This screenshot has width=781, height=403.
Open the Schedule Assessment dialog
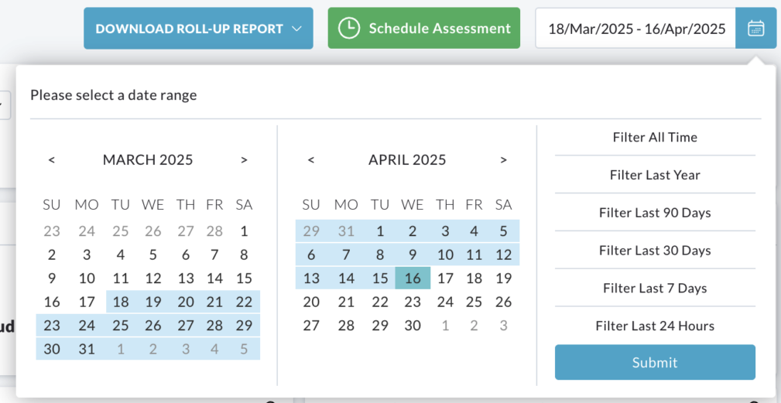tap(424, 29)
